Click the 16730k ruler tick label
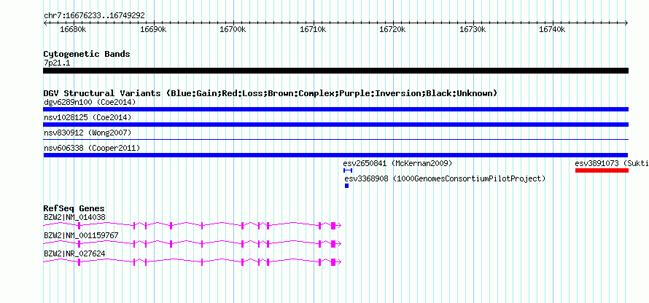This screenshot has height=303, width=649. point(473,29)
